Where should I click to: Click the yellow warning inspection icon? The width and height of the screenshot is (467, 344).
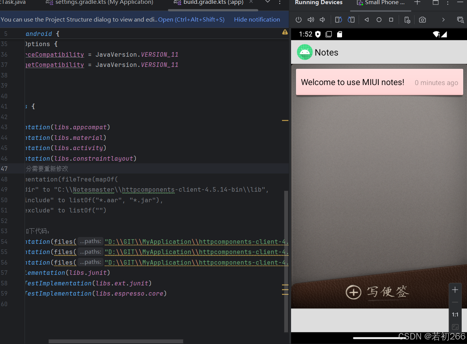tap(285, 33)
